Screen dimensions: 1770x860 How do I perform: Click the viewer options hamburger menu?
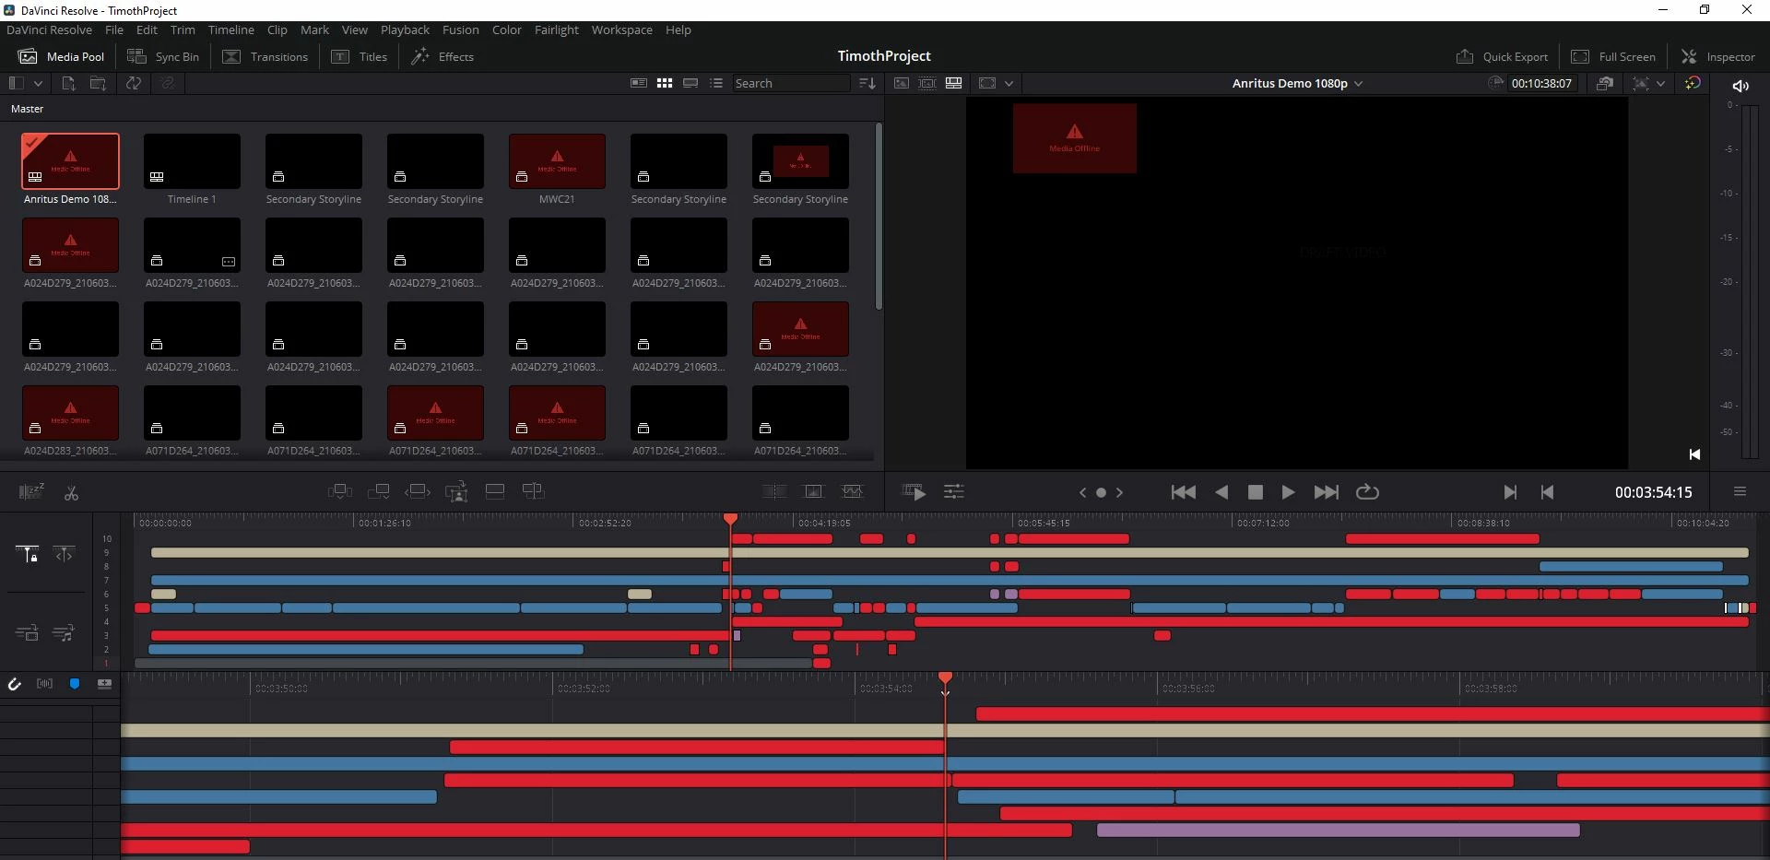[x=1740, y=491]
